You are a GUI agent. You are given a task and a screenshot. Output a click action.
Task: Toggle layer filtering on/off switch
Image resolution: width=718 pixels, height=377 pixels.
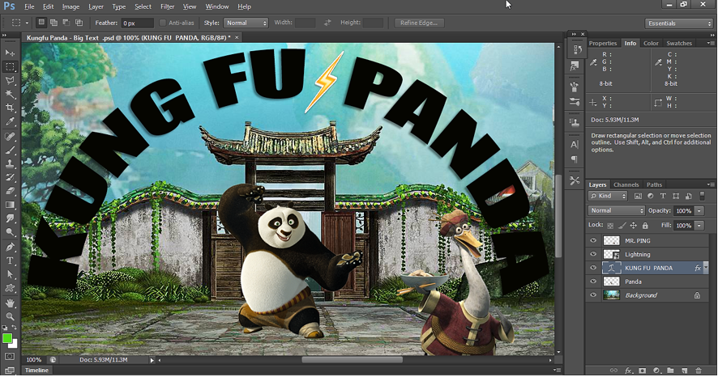pyautogui.click(x=702, y=196)
